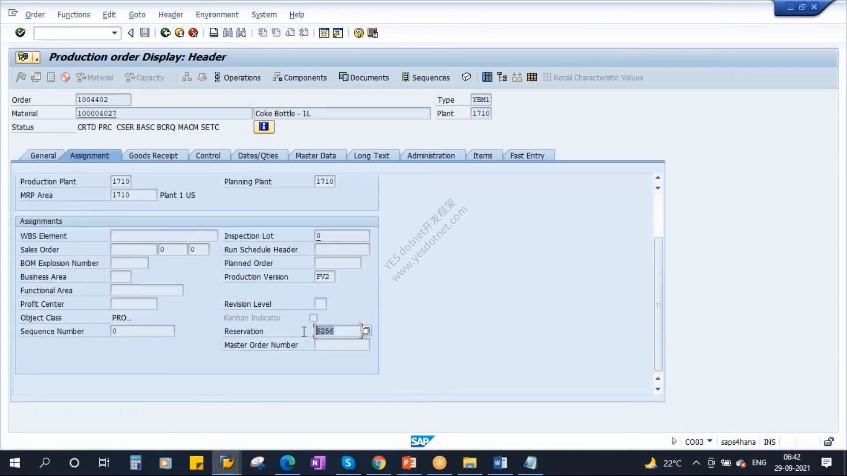
Task: Click the green Back navigation icon
Action: tap(165, 33)
